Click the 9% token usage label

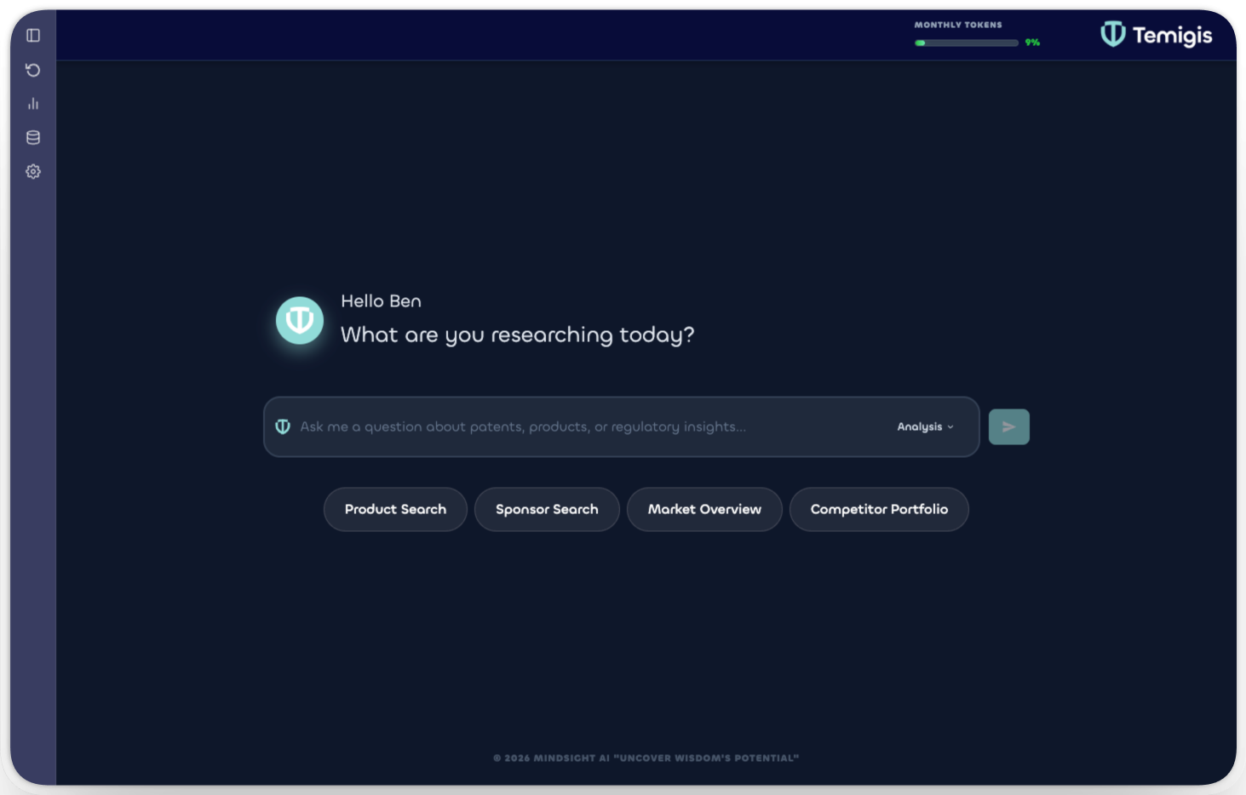[x=1031, y=42]
